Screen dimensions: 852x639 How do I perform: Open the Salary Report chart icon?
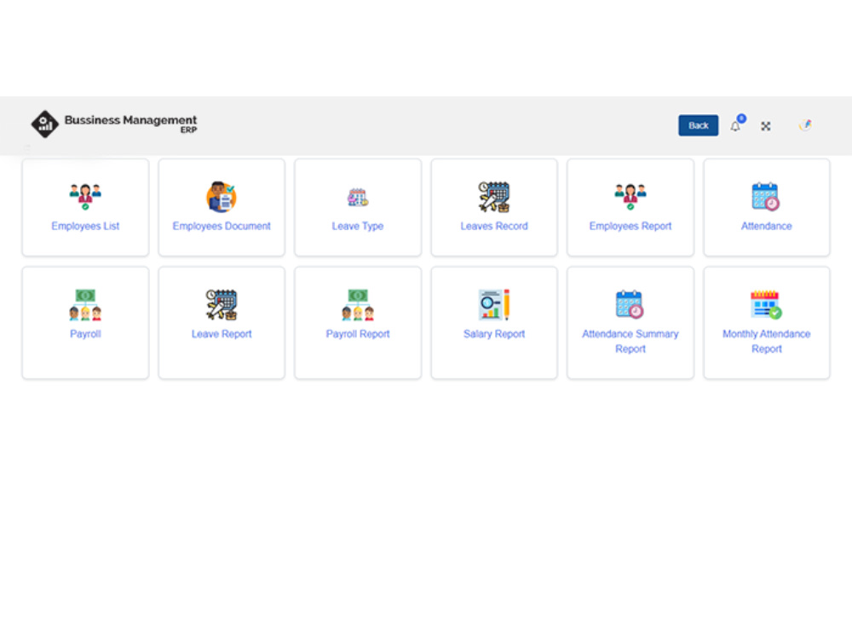point(494,304)
